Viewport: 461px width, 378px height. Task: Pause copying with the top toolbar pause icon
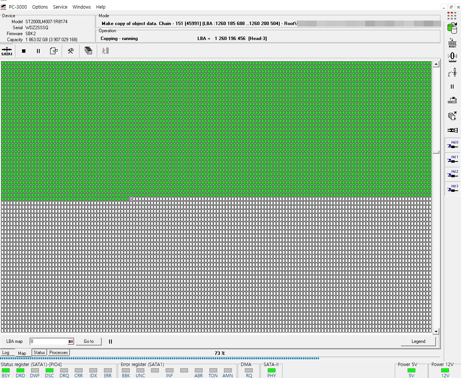[38, 51]
